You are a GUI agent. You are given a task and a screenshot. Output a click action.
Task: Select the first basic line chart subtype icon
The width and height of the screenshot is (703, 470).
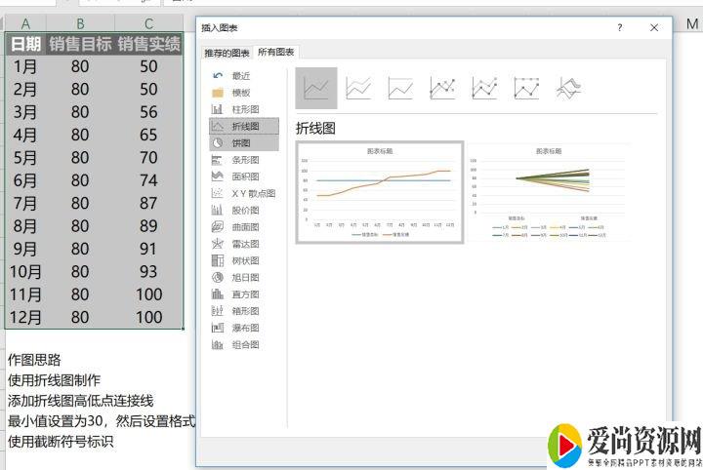click(x=316, y=89)
